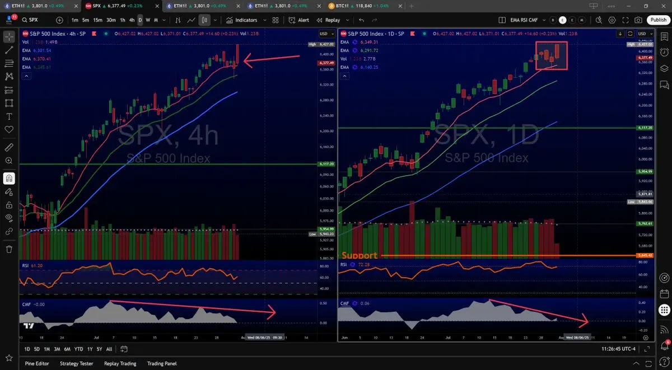Select the YTD date range
Image resolution: width=672 pixels, height=370 pixels.
[78, 349]
